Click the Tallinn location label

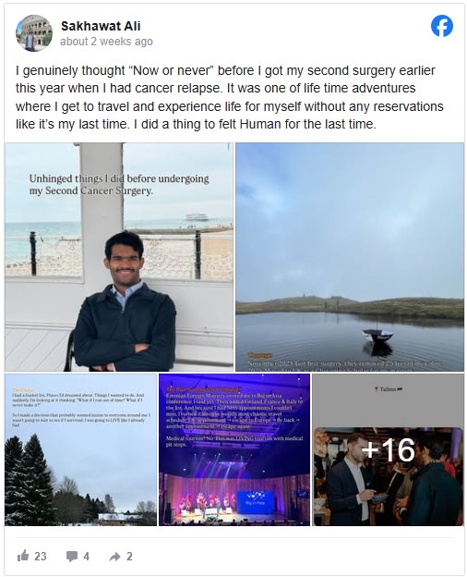388,389
